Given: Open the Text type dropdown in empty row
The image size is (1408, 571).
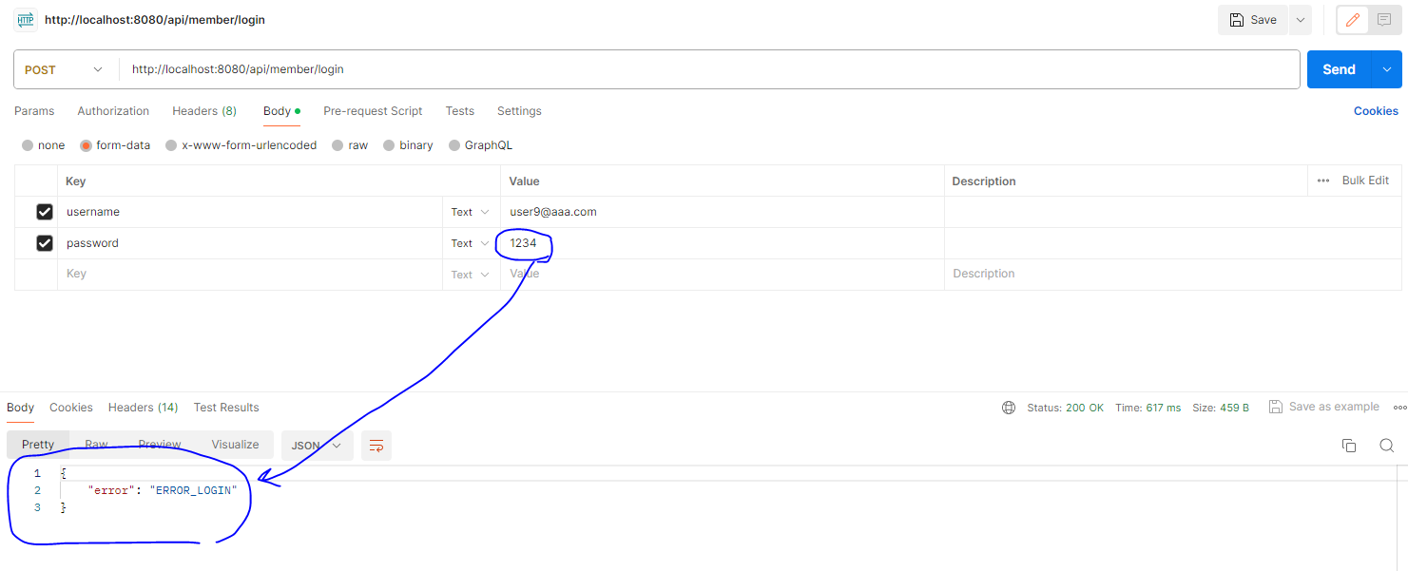Looking at the screenshot, I should (x=471, y=275).
